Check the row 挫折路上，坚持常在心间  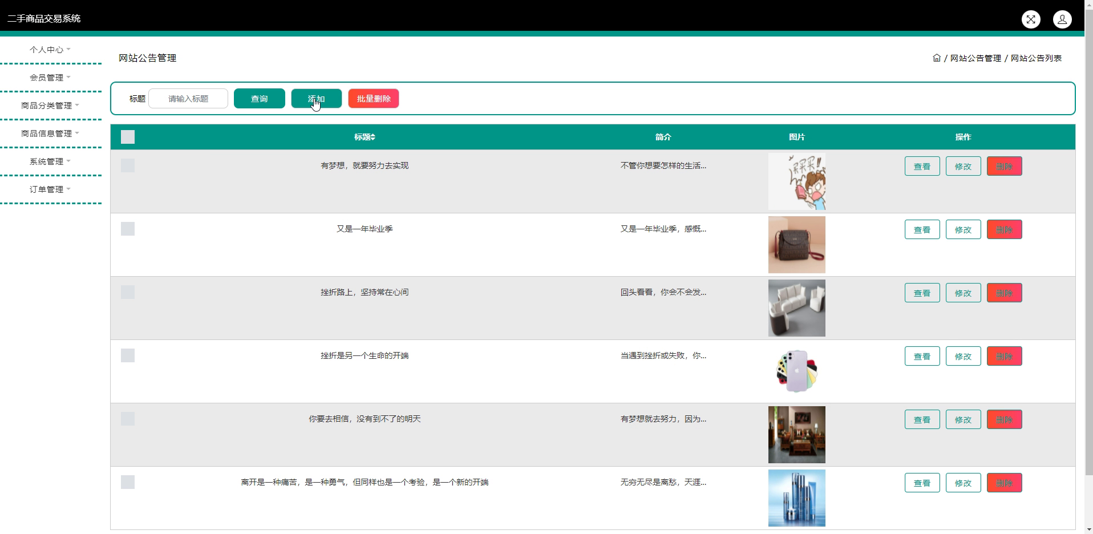pos(128,292)
